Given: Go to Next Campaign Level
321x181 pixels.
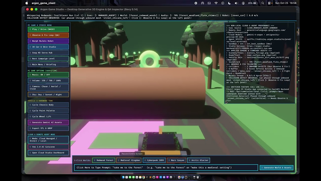Looking at the screenshot, I should pyautogui.click(x=48, y=59).
